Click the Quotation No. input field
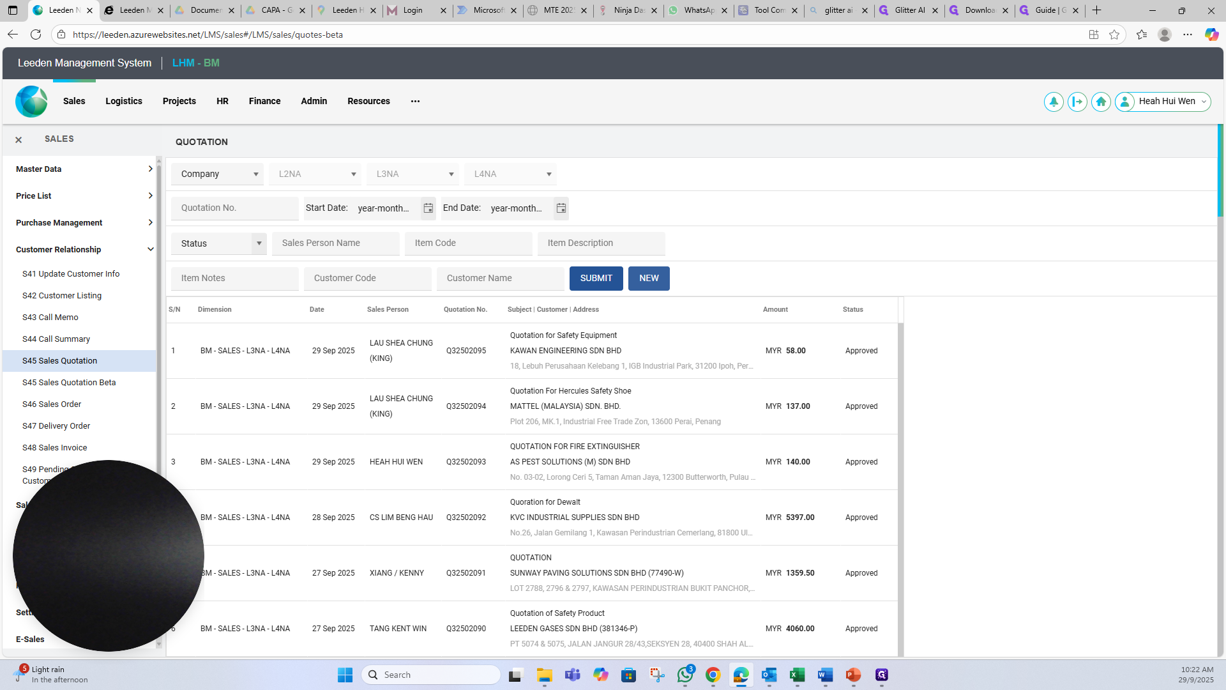The image size is (1226, 690). pyautogui.click(x=235, y=208)
